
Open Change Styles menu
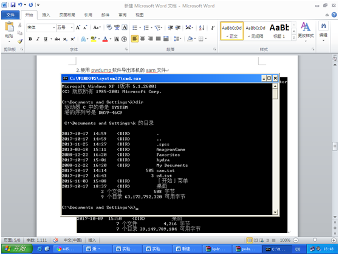pos(306,32)
